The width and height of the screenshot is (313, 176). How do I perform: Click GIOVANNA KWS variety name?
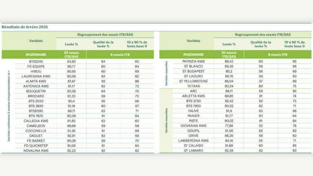coord(194,126)
